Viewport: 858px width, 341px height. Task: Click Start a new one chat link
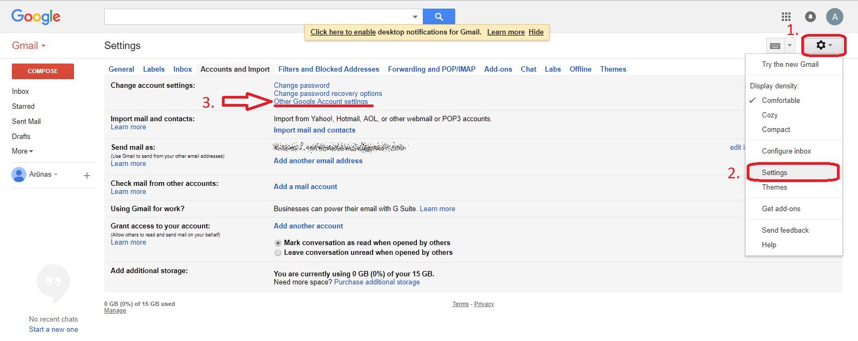click(53, 330)
